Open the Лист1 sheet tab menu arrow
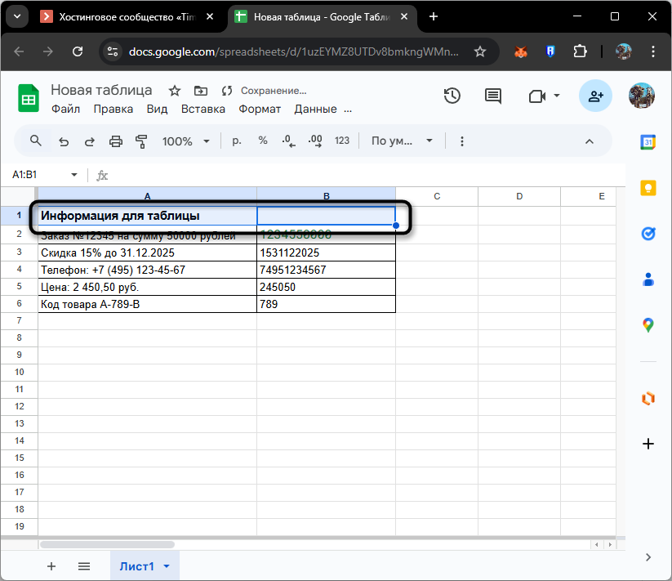 (167, 566)
